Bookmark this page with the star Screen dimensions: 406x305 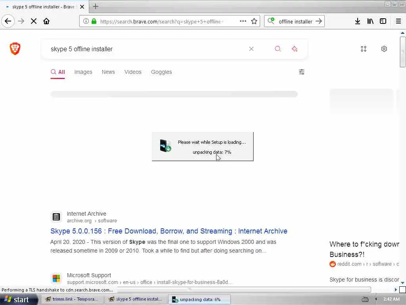click(254, 21)
